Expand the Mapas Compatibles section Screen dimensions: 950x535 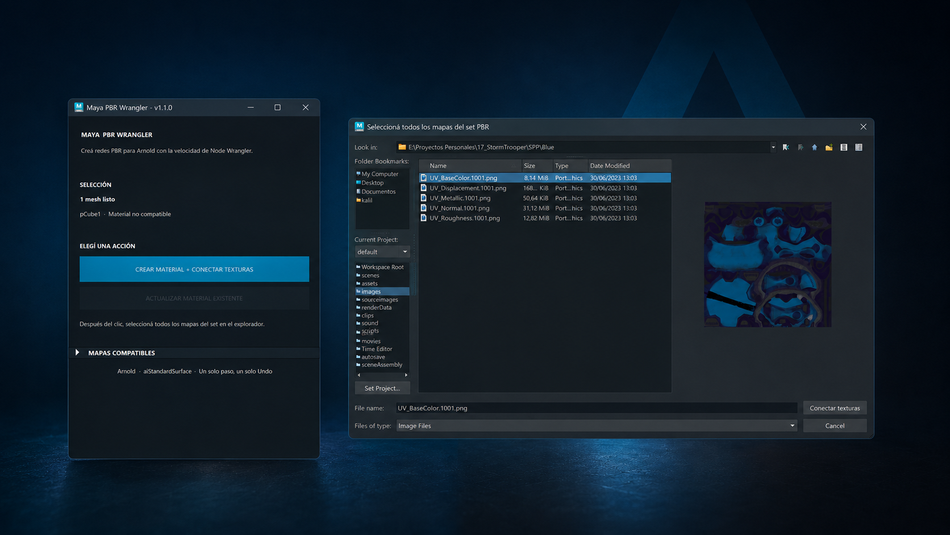[x=77, y=352]
